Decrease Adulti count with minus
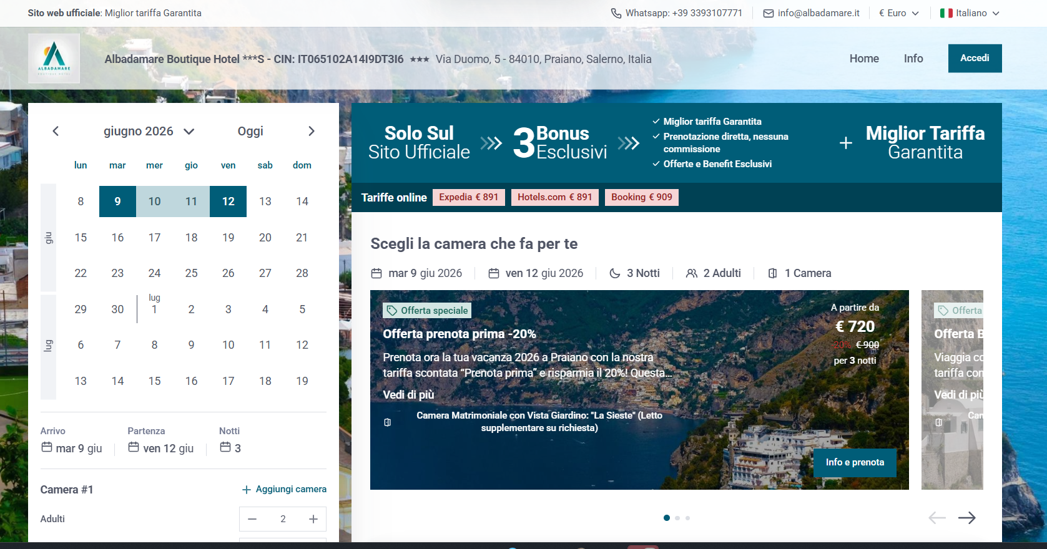The image size is (1047, 549). coord(252,519)
